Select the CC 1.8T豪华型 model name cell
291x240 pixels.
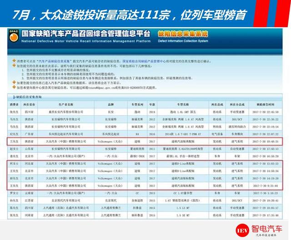coord(183,193)
